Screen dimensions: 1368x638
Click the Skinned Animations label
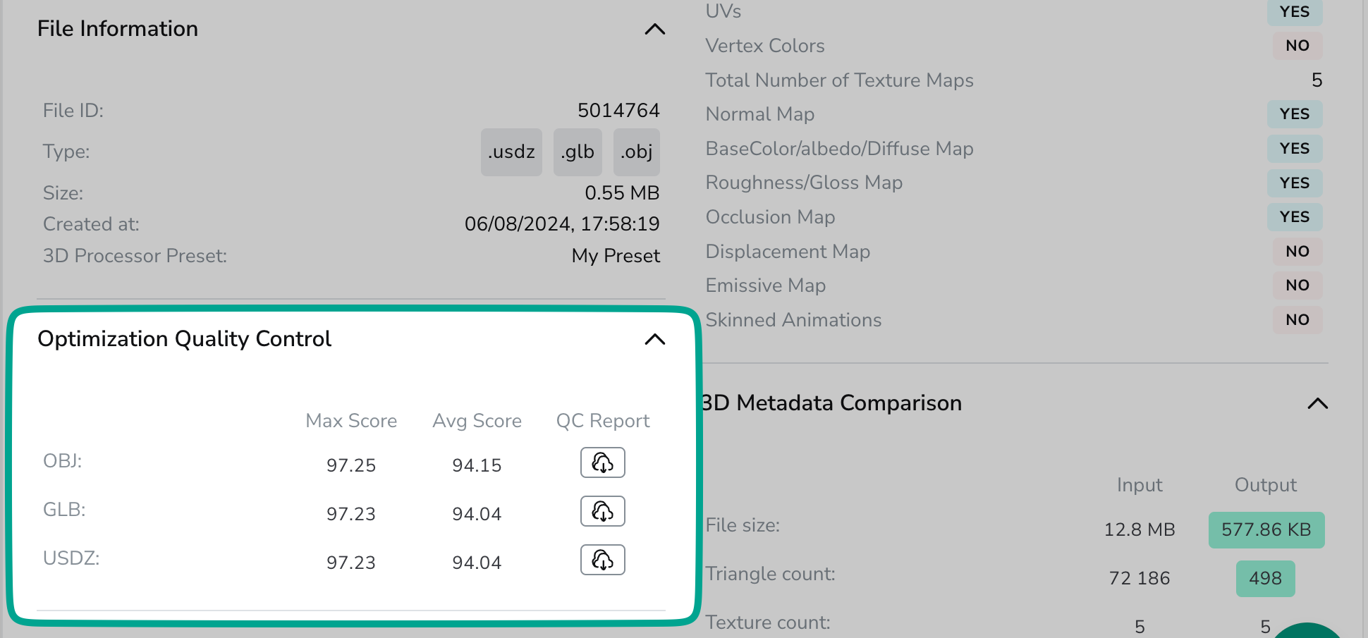[x=793, y=320]
